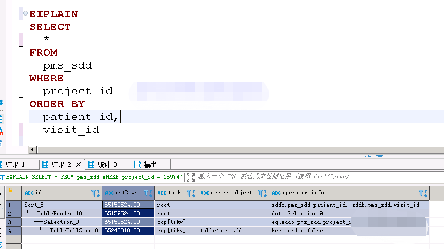444x249 pixels.
Task: Select the access object column header
Action: coord(233,193)
